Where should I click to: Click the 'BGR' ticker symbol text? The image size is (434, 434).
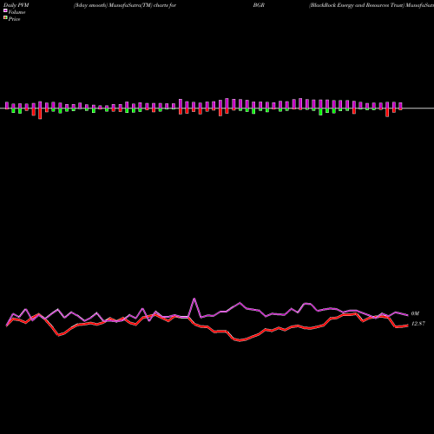(259, 5)
